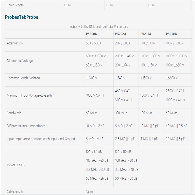Screen dimensions: 195x195
Task: Click the Bandwidth row label
Action: (14, 113)
